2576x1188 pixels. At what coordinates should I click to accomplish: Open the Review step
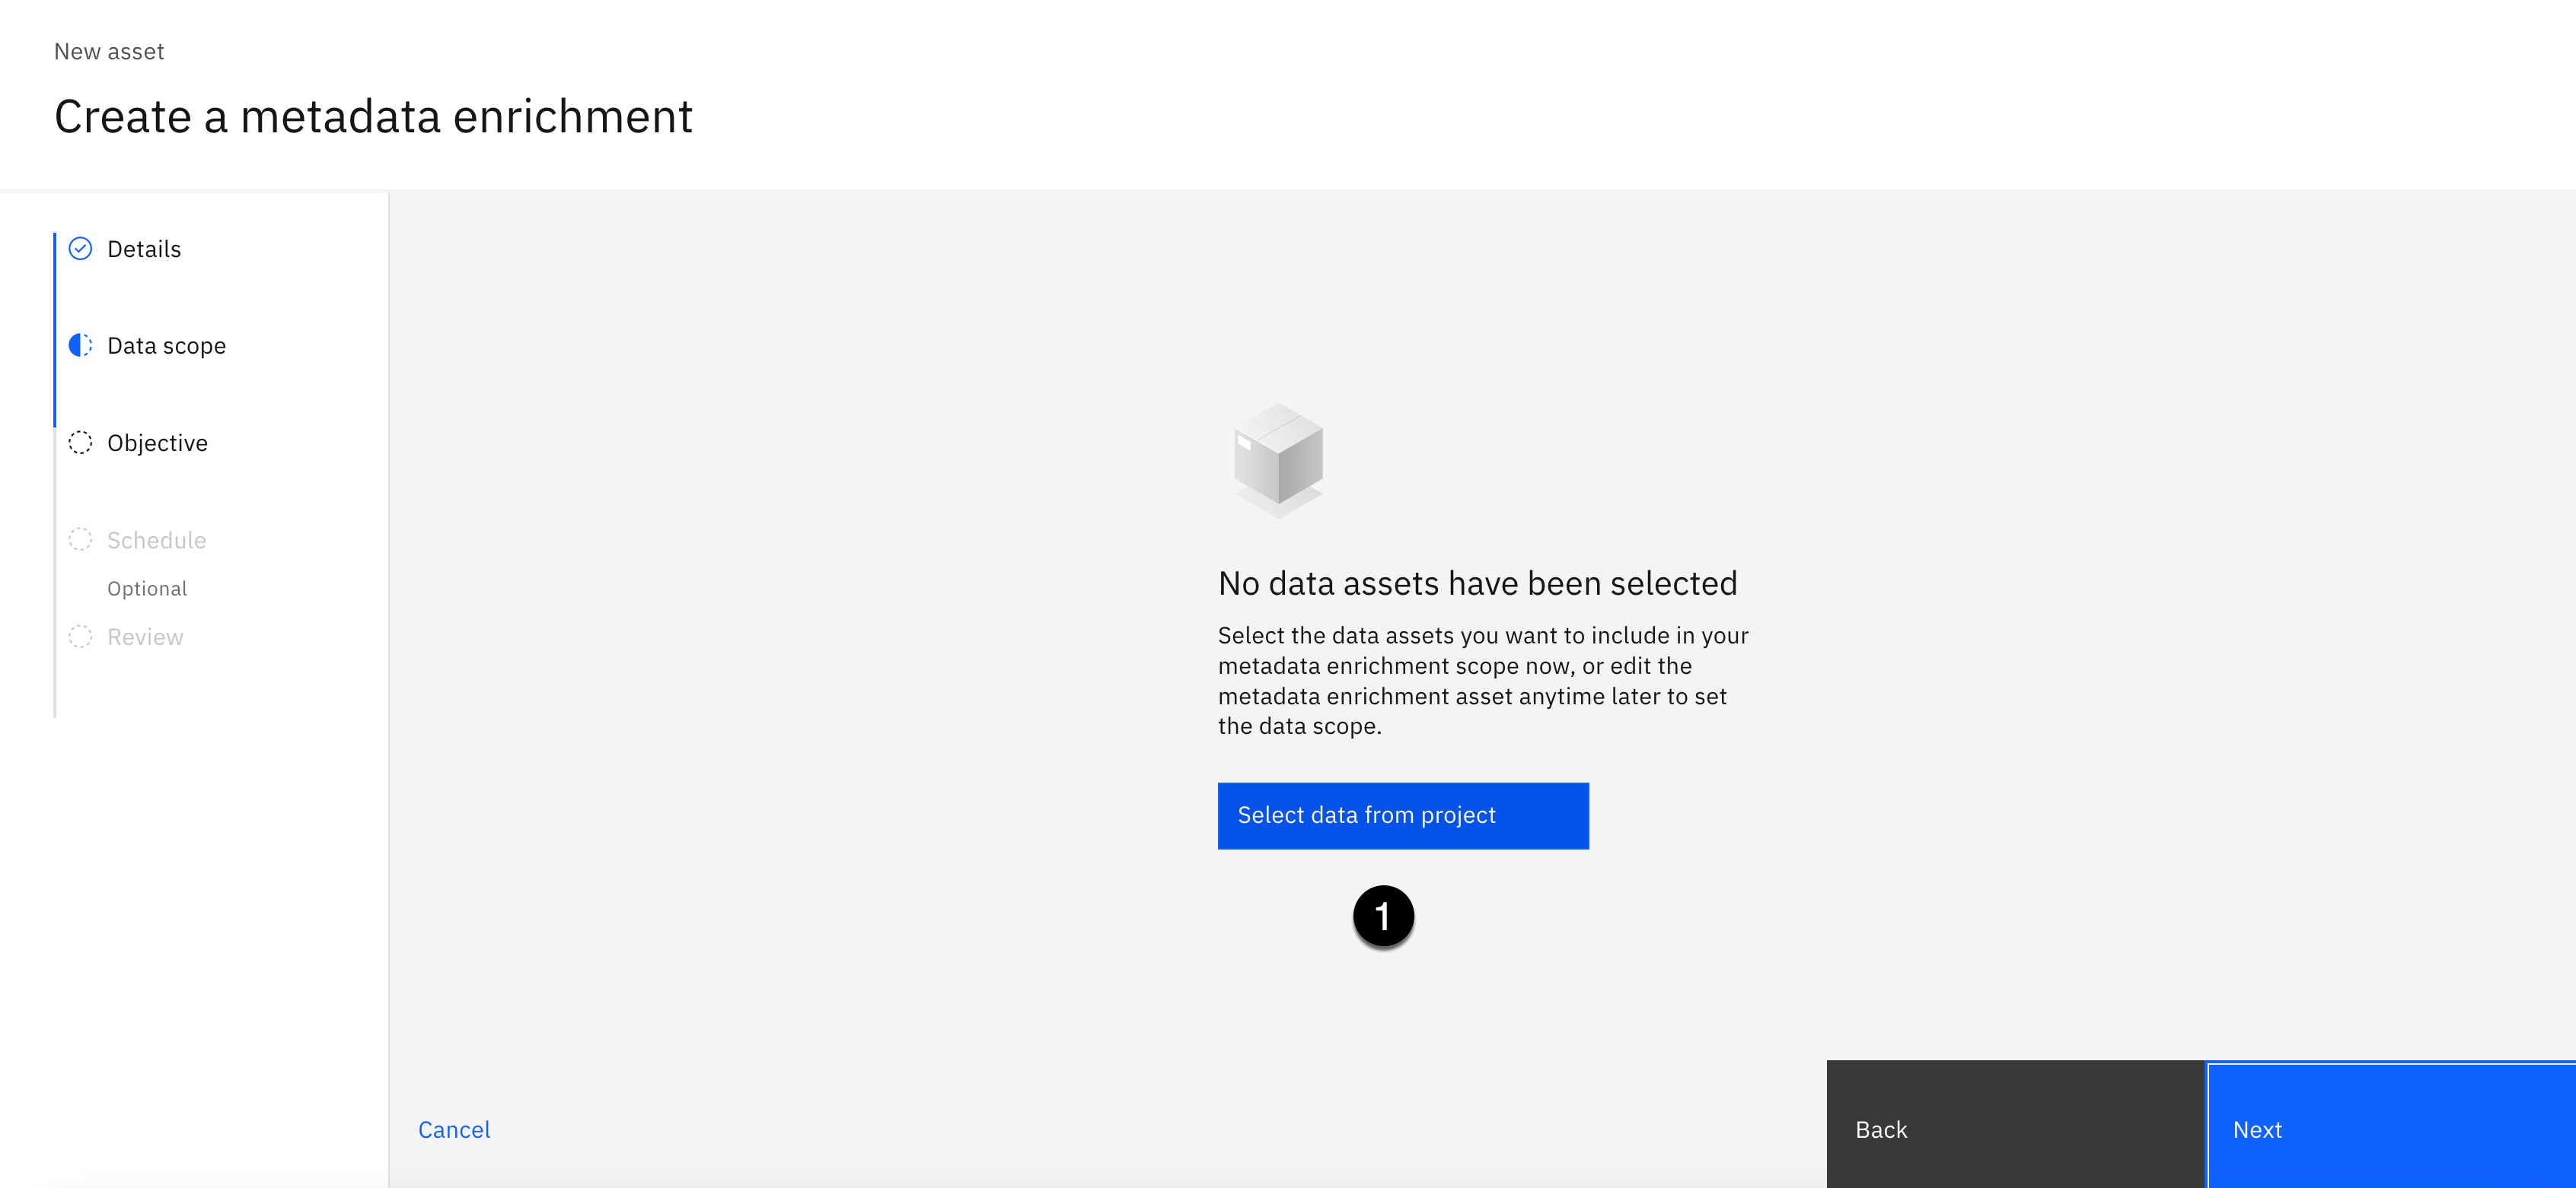point(145,637)
